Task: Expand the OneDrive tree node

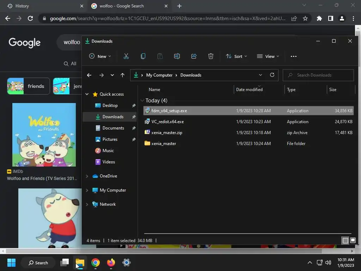Action: coord(87,176)
